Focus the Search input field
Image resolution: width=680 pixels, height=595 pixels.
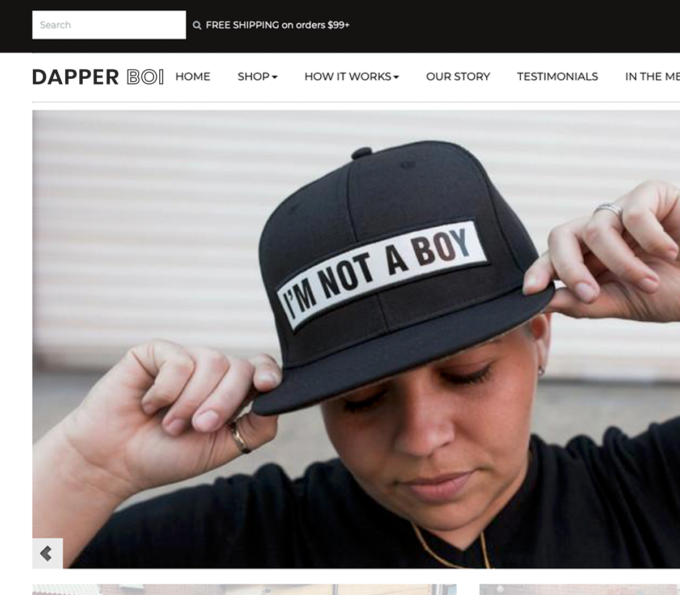[x=109, y=25]
